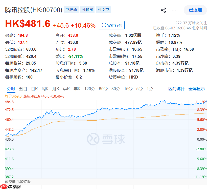Click the 总市值 value 4.39万亿

[180, 63]
